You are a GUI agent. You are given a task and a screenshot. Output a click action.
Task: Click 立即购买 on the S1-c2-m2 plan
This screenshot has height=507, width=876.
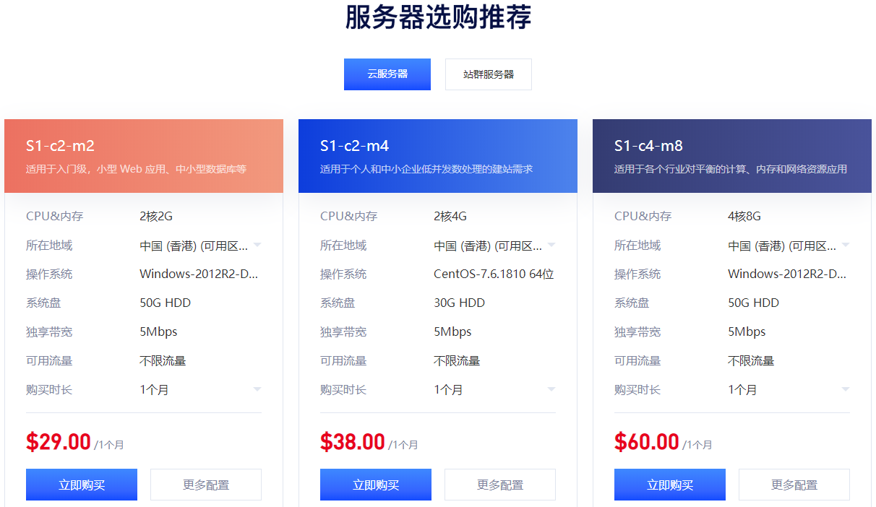(81, 484)
